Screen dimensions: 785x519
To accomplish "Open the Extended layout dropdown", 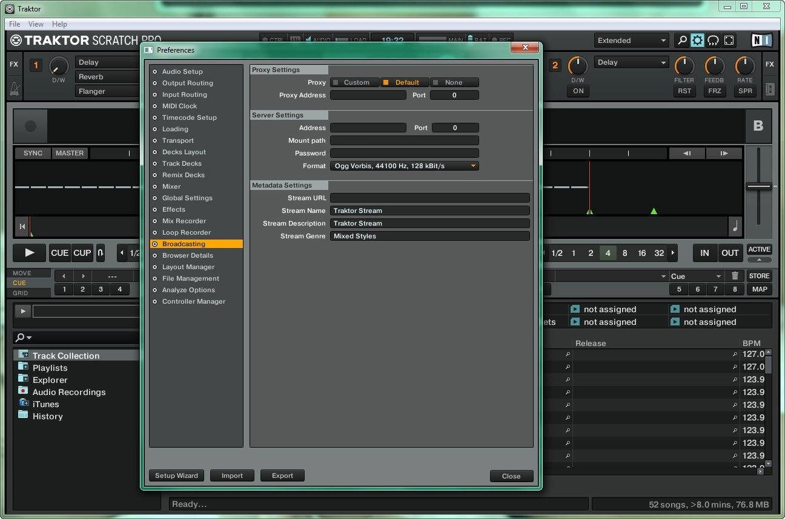I will coord(631,41).
